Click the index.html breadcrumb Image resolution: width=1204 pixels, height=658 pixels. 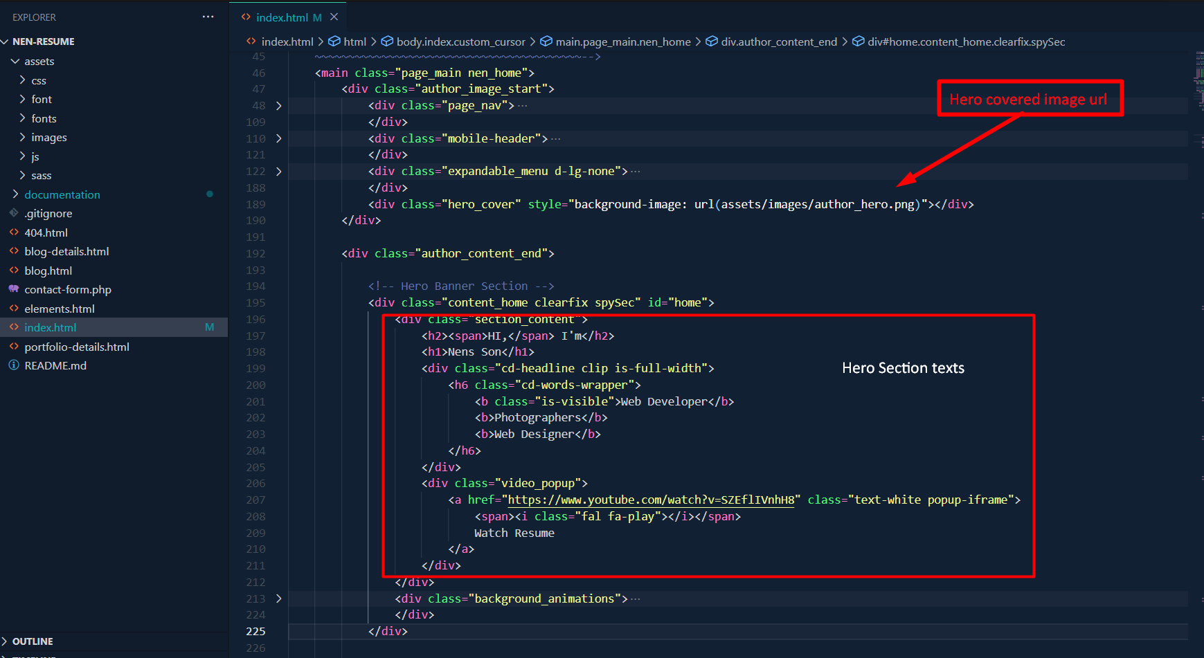[287, 42]
